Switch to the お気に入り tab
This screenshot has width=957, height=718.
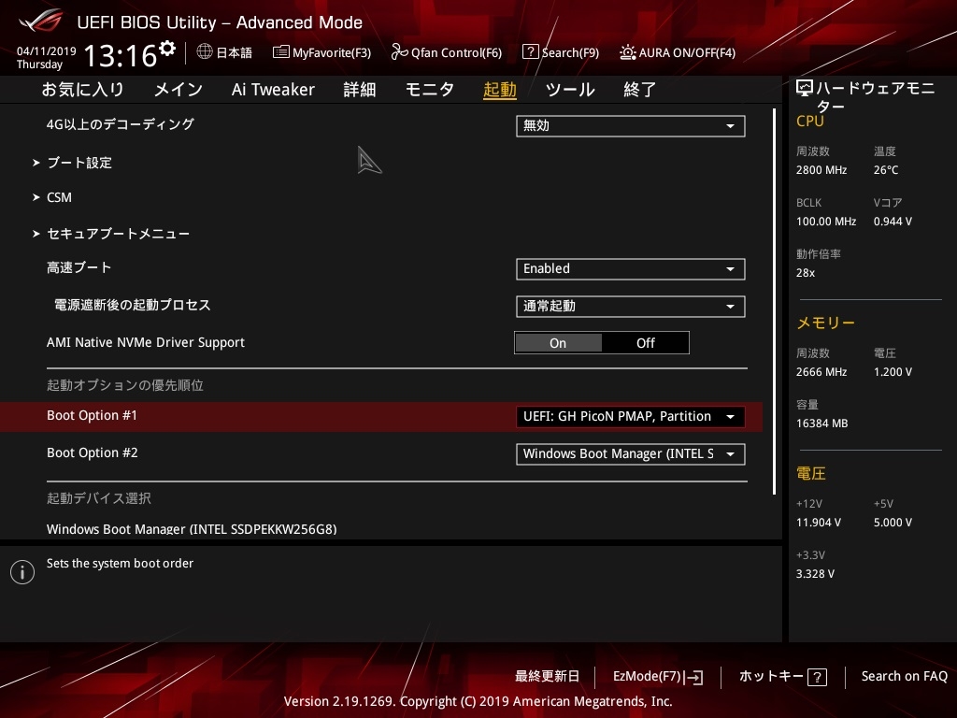[x=82, y=90]
